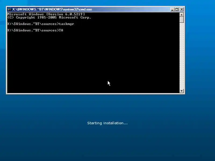Click the vertical scrollbar thumb
Image resolution: width=215 pixels, height=161 pixels.
[x=182, y=20]
